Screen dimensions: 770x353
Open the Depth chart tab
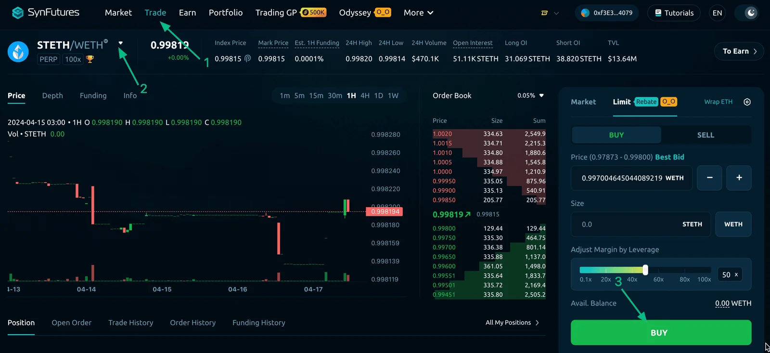[x=52, y=95]
